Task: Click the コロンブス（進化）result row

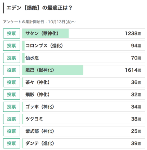Action: point(83,46)
